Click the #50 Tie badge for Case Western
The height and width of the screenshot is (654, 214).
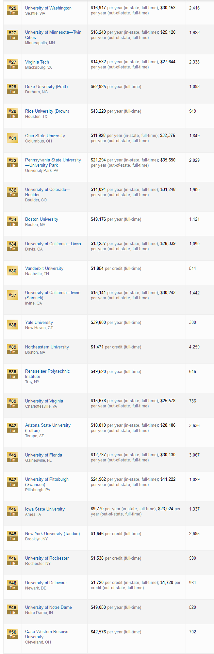pyautogui.click(x=12, y=634)
